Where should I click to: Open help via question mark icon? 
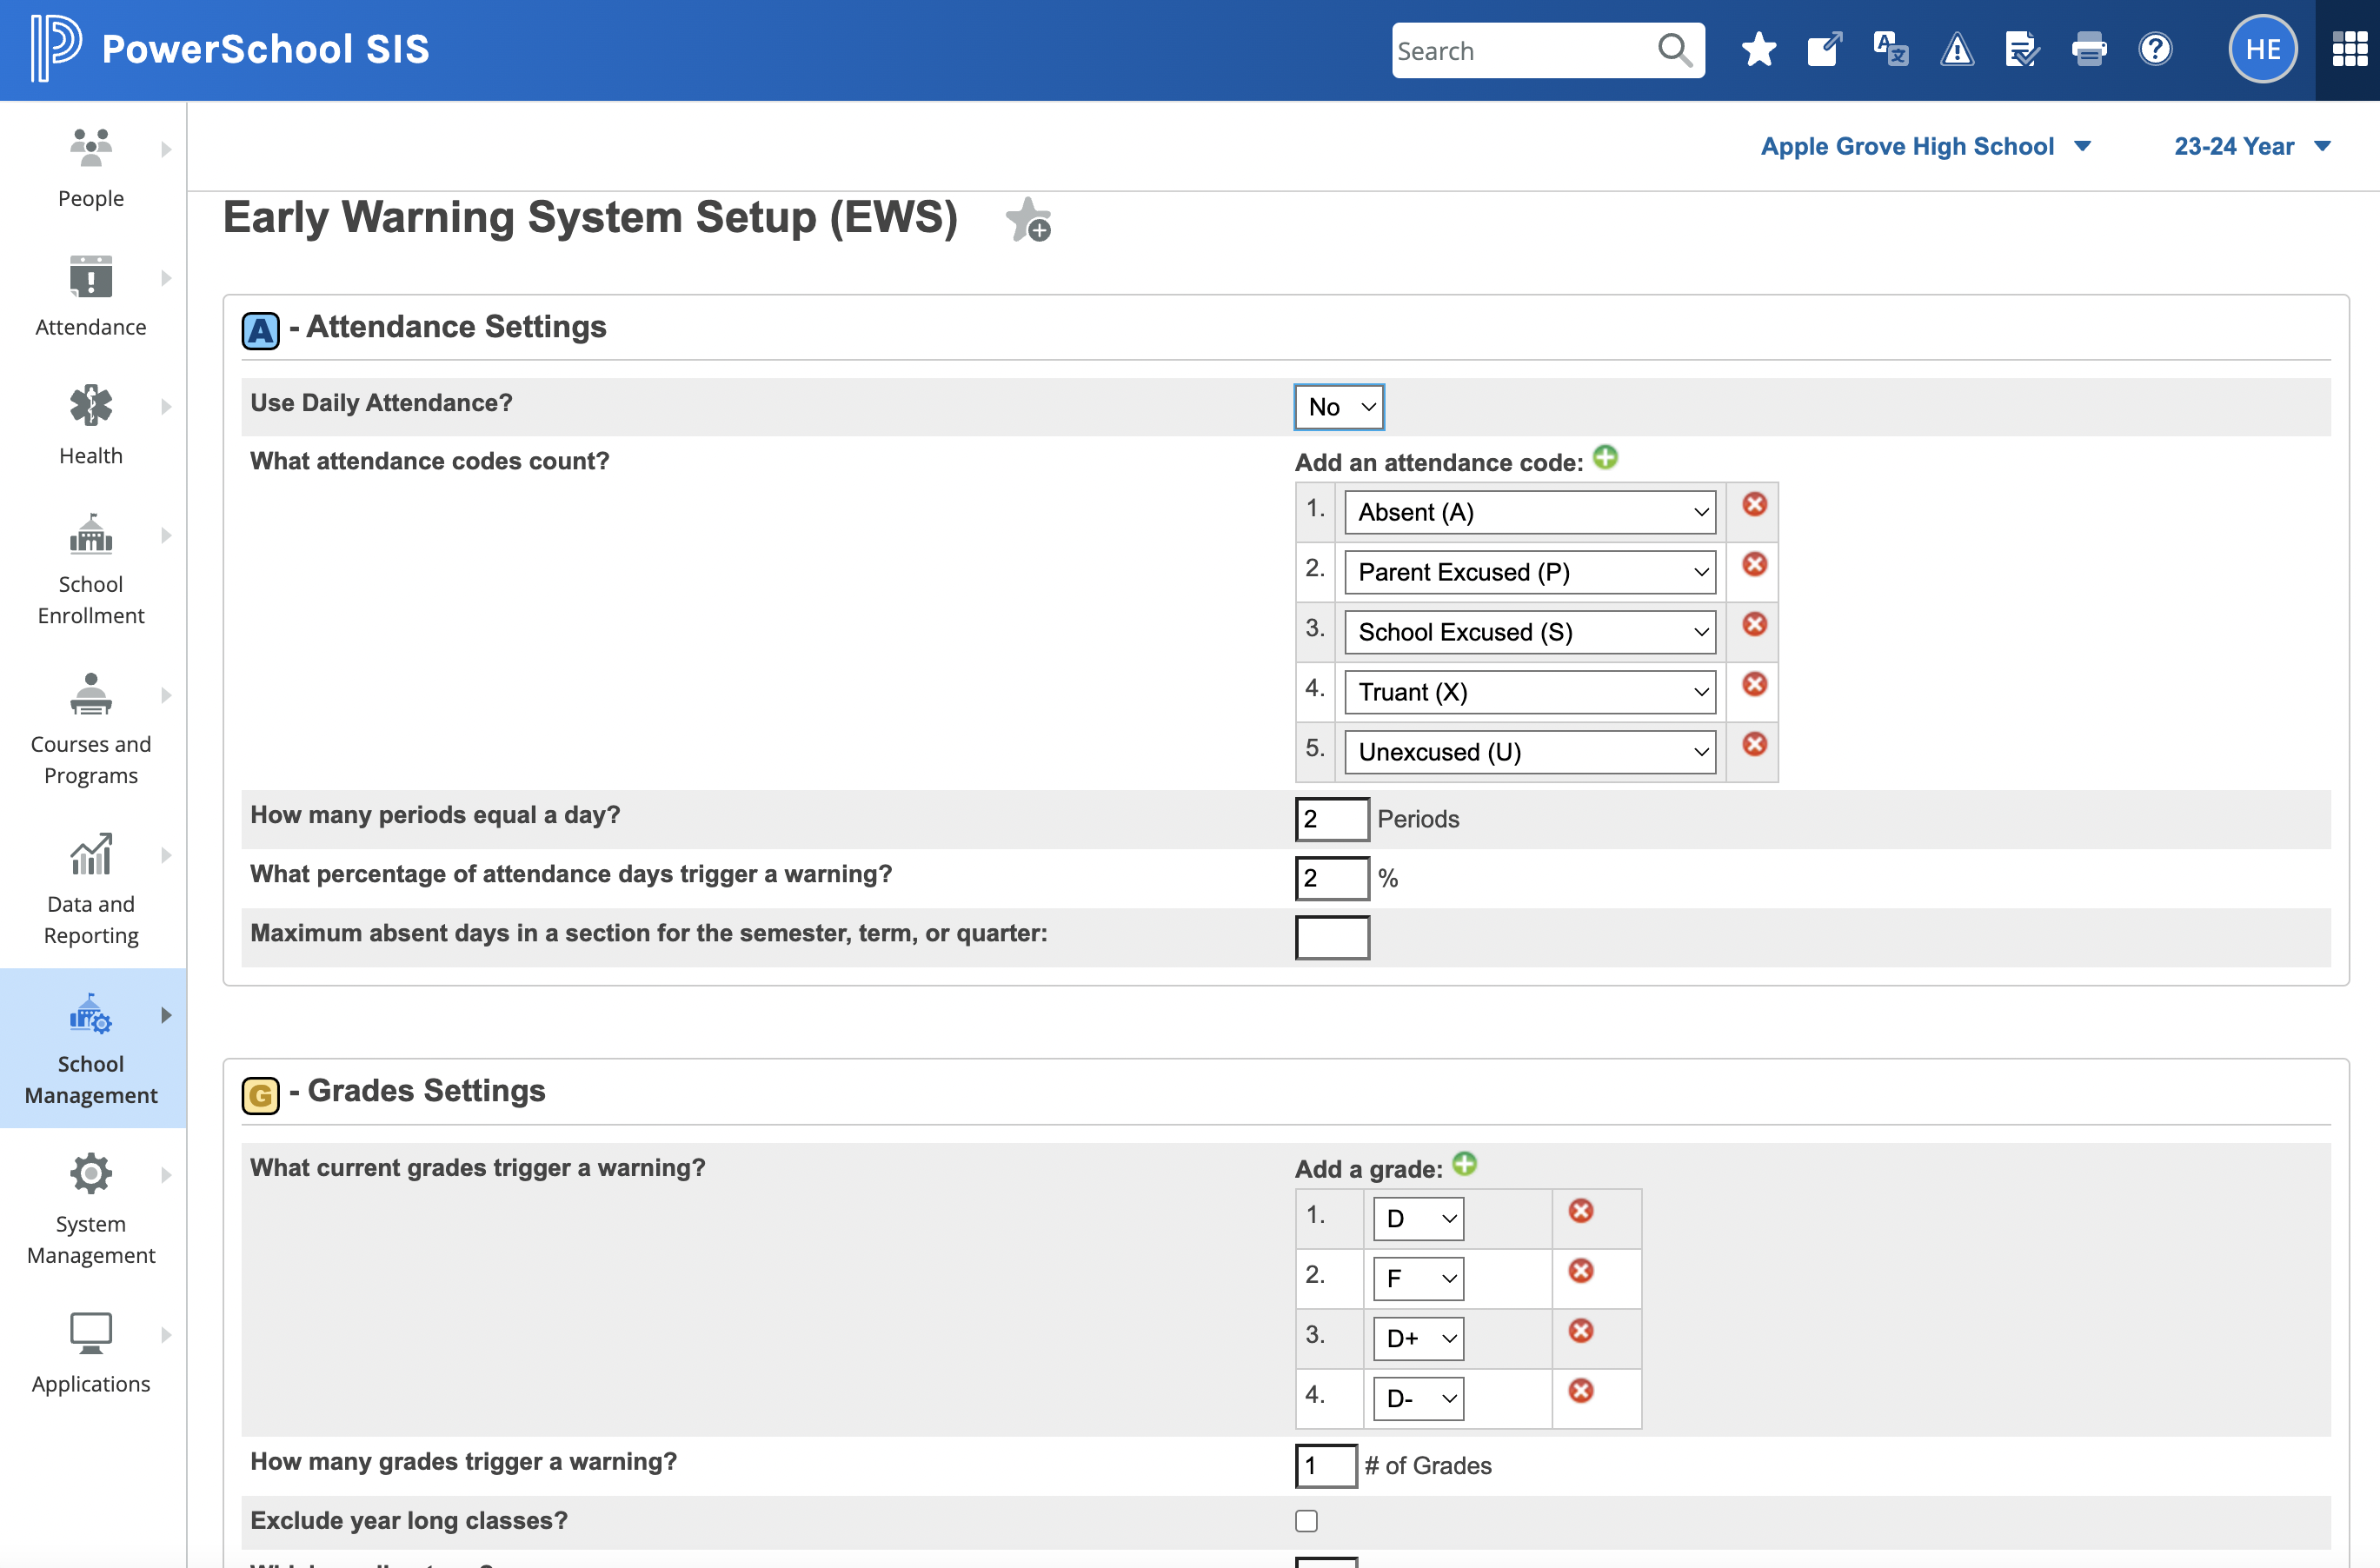pyautogui.click(x=2156, y=48)
